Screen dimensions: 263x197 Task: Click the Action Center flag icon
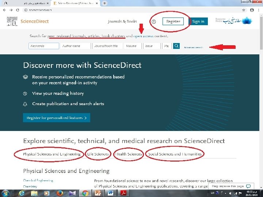[x=240, y=193]
